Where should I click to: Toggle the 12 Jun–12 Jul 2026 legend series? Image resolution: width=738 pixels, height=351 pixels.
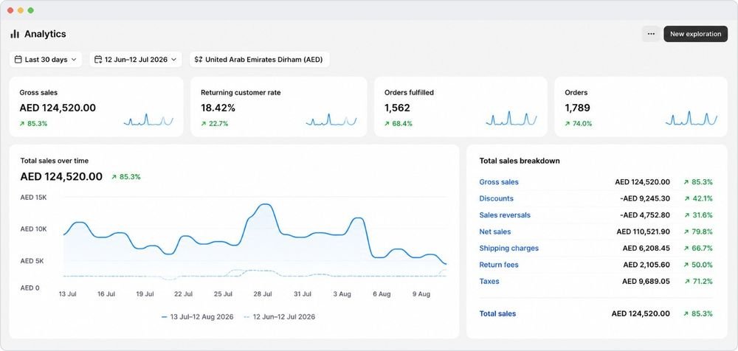pyautogui.click(x=279, y=316)
